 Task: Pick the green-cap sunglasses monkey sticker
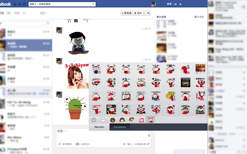(200, 109)
